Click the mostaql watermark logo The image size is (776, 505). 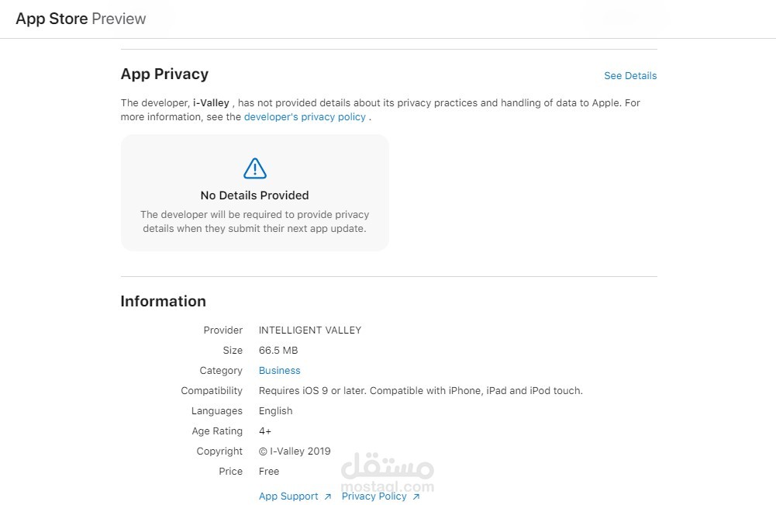[388, 472]
